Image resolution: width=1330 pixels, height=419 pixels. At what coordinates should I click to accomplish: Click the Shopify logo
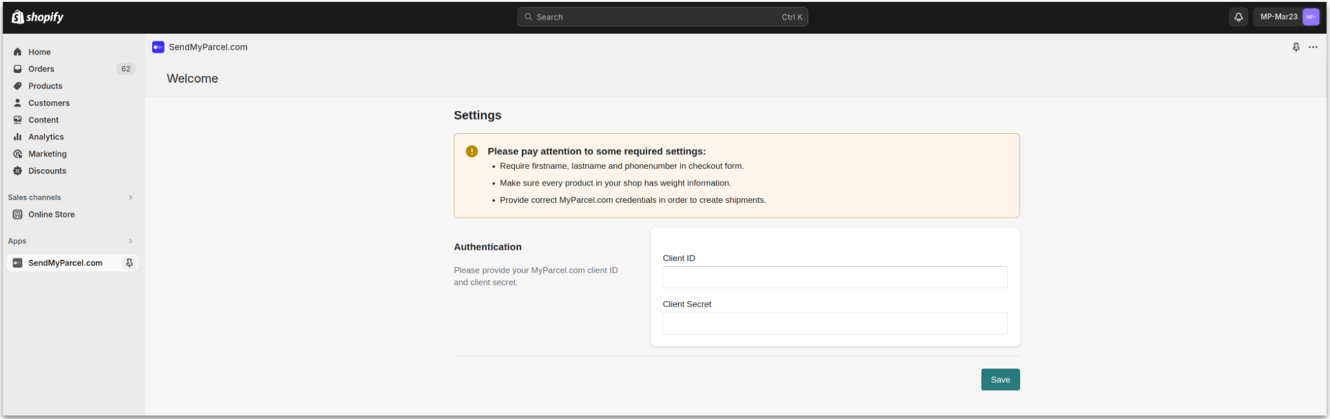pos(38,17)
